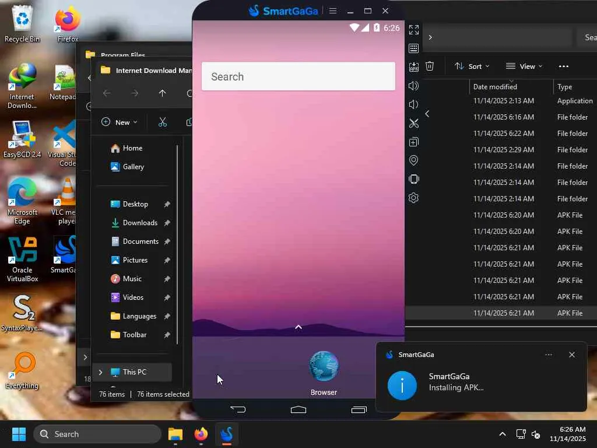The height and width of the screenshot is (448, 597).
Task: Take screenshot with SmartGaGa scissors icon
Action: (413, 123)
